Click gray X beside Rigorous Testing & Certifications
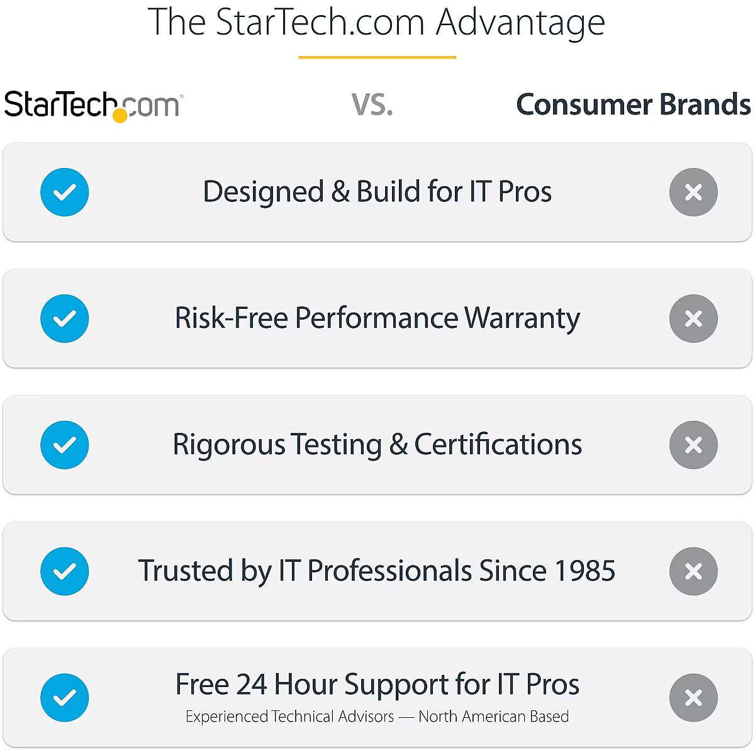Screen dimensions: 755x755 [693, 445]
